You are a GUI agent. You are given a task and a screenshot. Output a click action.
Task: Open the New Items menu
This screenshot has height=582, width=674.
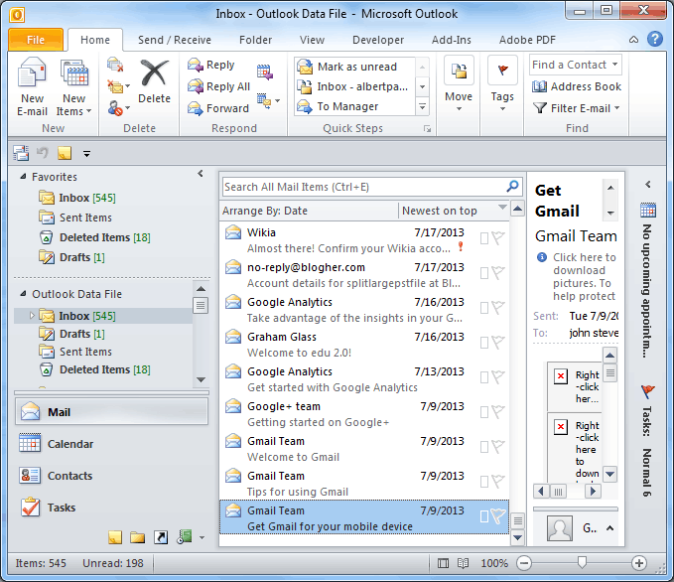click(73, 87)
